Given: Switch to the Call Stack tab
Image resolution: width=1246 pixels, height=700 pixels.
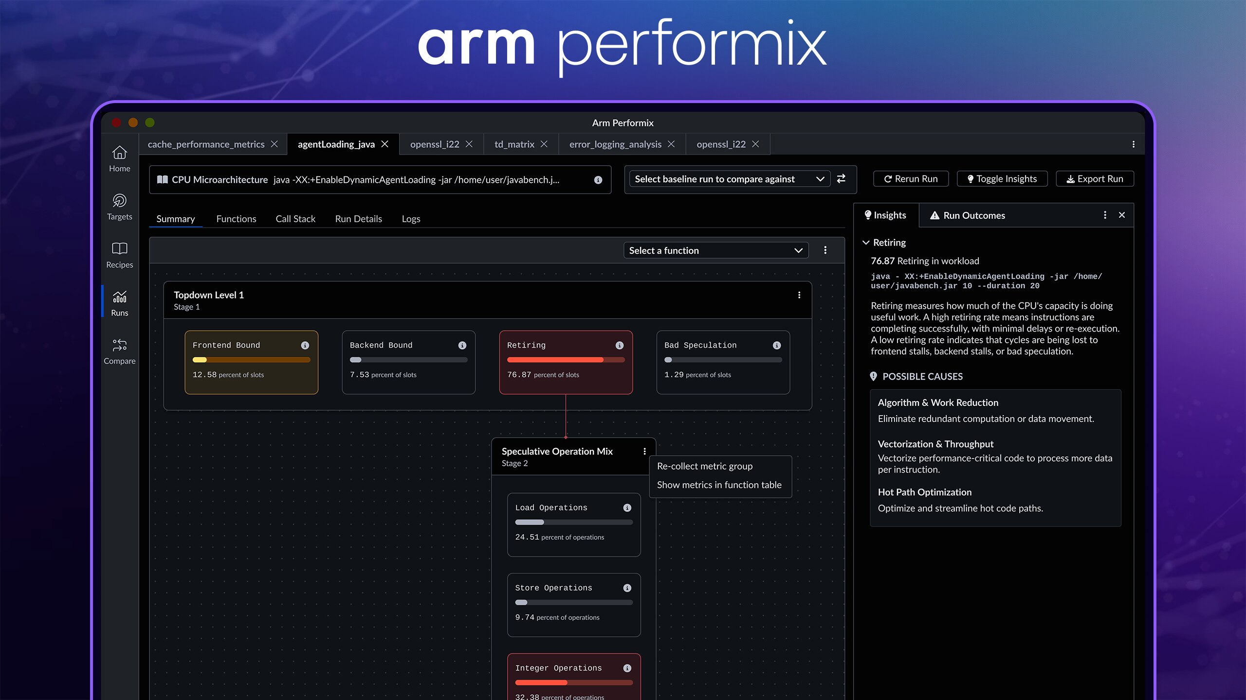Looking at the screenshot, I should 295,219.
